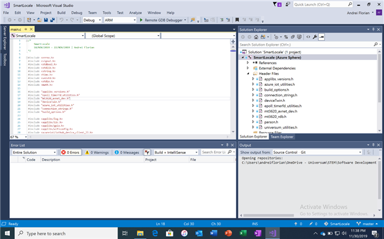Click the Save (floppy disk) toolbar icon
The width and height of the screenshot is (384, 239).
[46, 20]
